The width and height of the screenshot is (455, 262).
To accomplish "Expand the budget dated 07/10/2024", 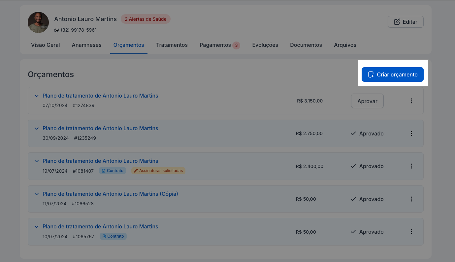I will coord(37,96).
